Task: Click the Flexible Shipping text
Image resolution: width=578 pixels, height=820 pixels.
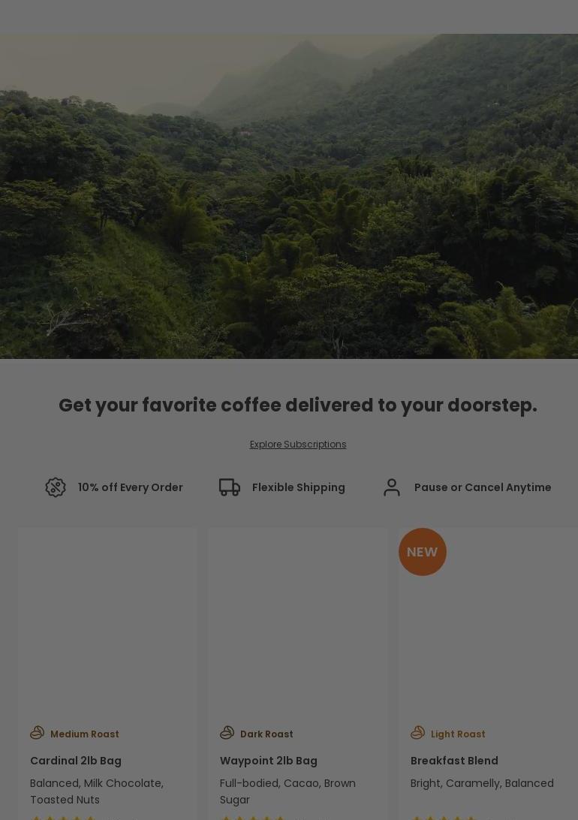Action: 299,487
